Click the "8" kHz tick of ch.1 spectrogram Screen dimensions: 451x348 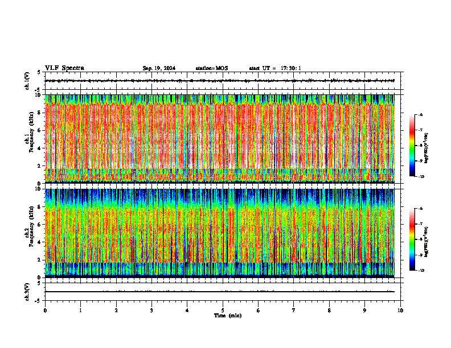click(39, 113)
